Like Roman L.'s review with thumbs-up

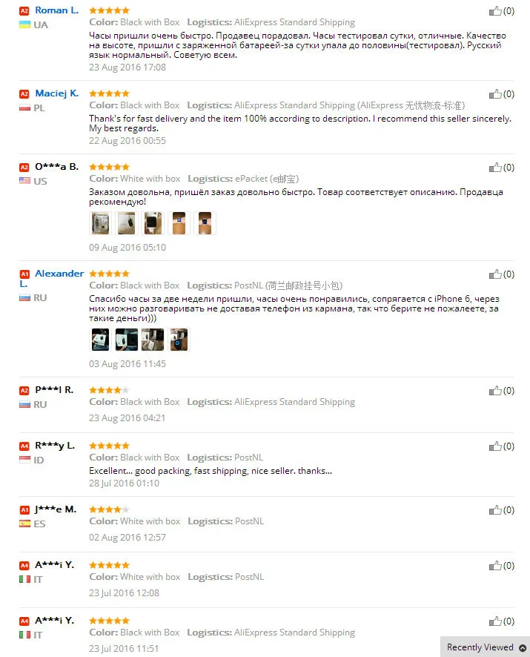point(495,11)
